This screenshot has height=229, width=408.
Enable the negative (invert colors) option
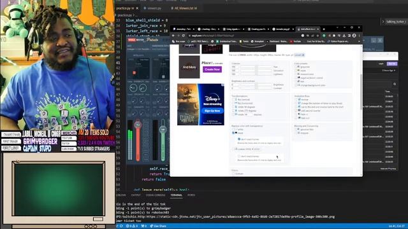pos(296,78)
